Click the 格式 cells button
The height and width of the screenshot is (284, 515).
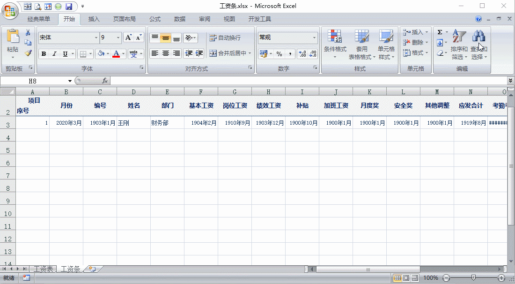(x=415, y=52)
